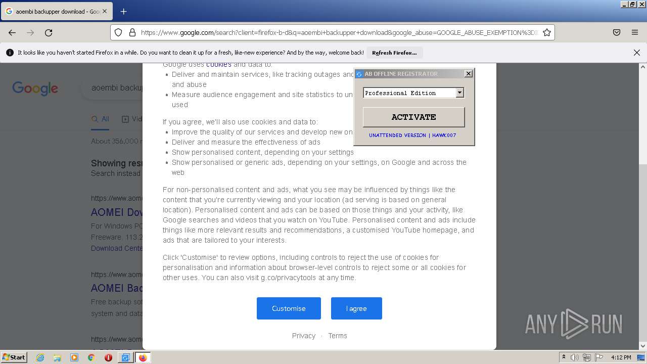The width and height of the screenshot is (647, 364).
Task: Click the page vertical scrollbar down arrow
Action: click(643, 346)
